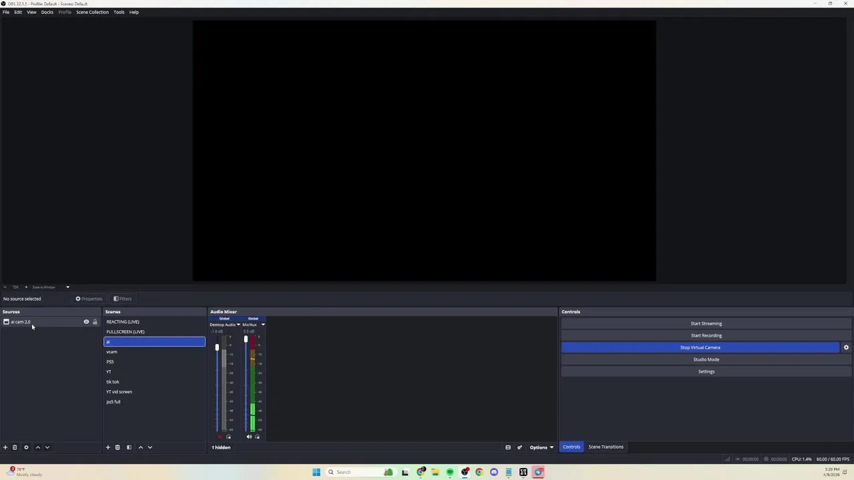
Task: Zoom in preview with plus icon
Action: [26, 287]
